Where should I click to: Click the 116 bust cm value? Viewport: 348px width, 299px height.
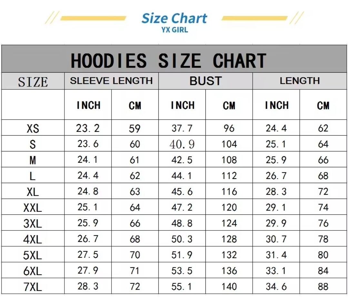click(229, 191)
